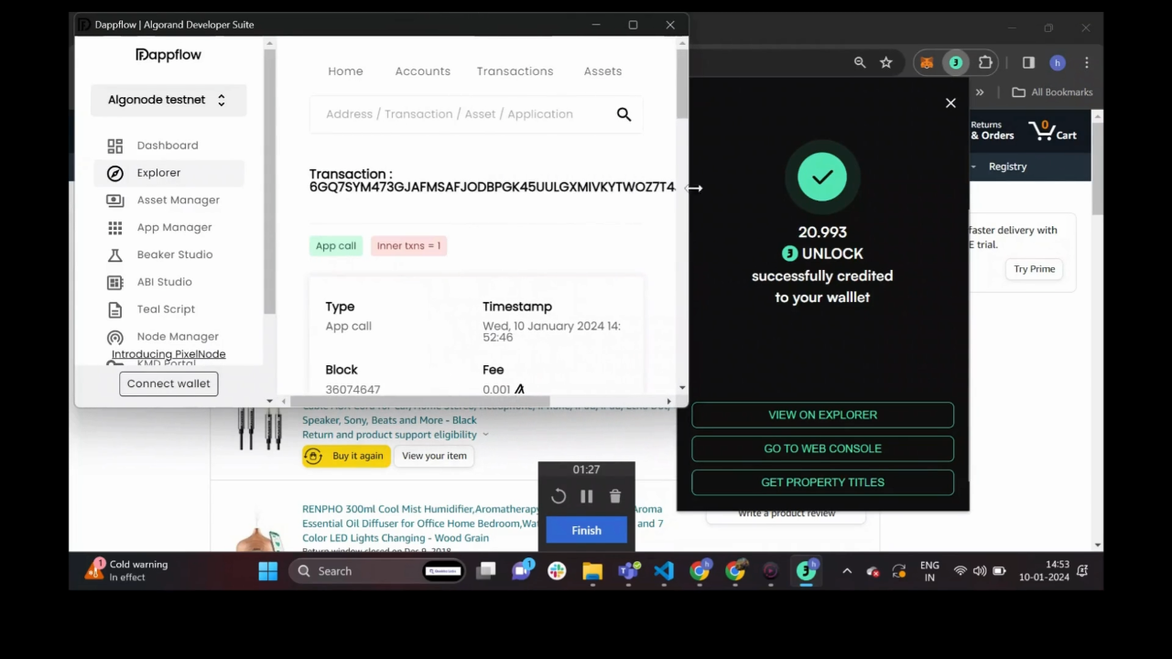Click the Windows taskbar Search box
Viewport: 1172px width, 659px height.
pos(377,571)
